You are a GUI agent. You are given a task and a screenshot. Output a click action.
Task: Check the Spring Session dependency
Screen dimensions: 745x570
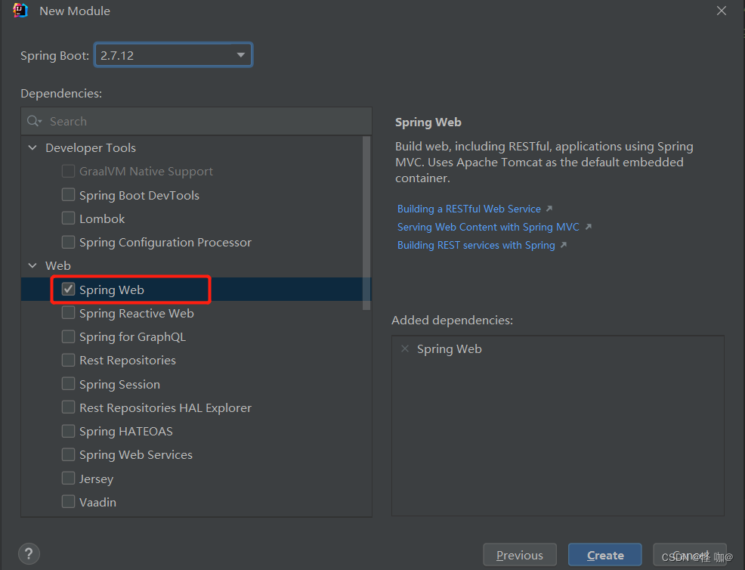tap(69, 383)
